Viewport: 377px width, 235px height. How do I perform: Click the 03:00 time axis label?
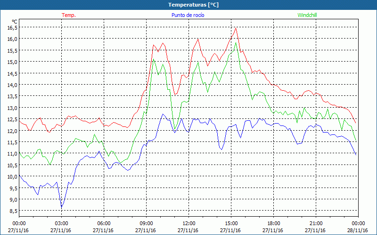(x=61, y=224)
